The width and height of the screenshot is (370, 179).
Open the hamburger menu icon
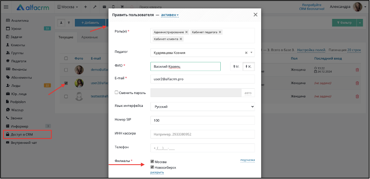[6, 7]
